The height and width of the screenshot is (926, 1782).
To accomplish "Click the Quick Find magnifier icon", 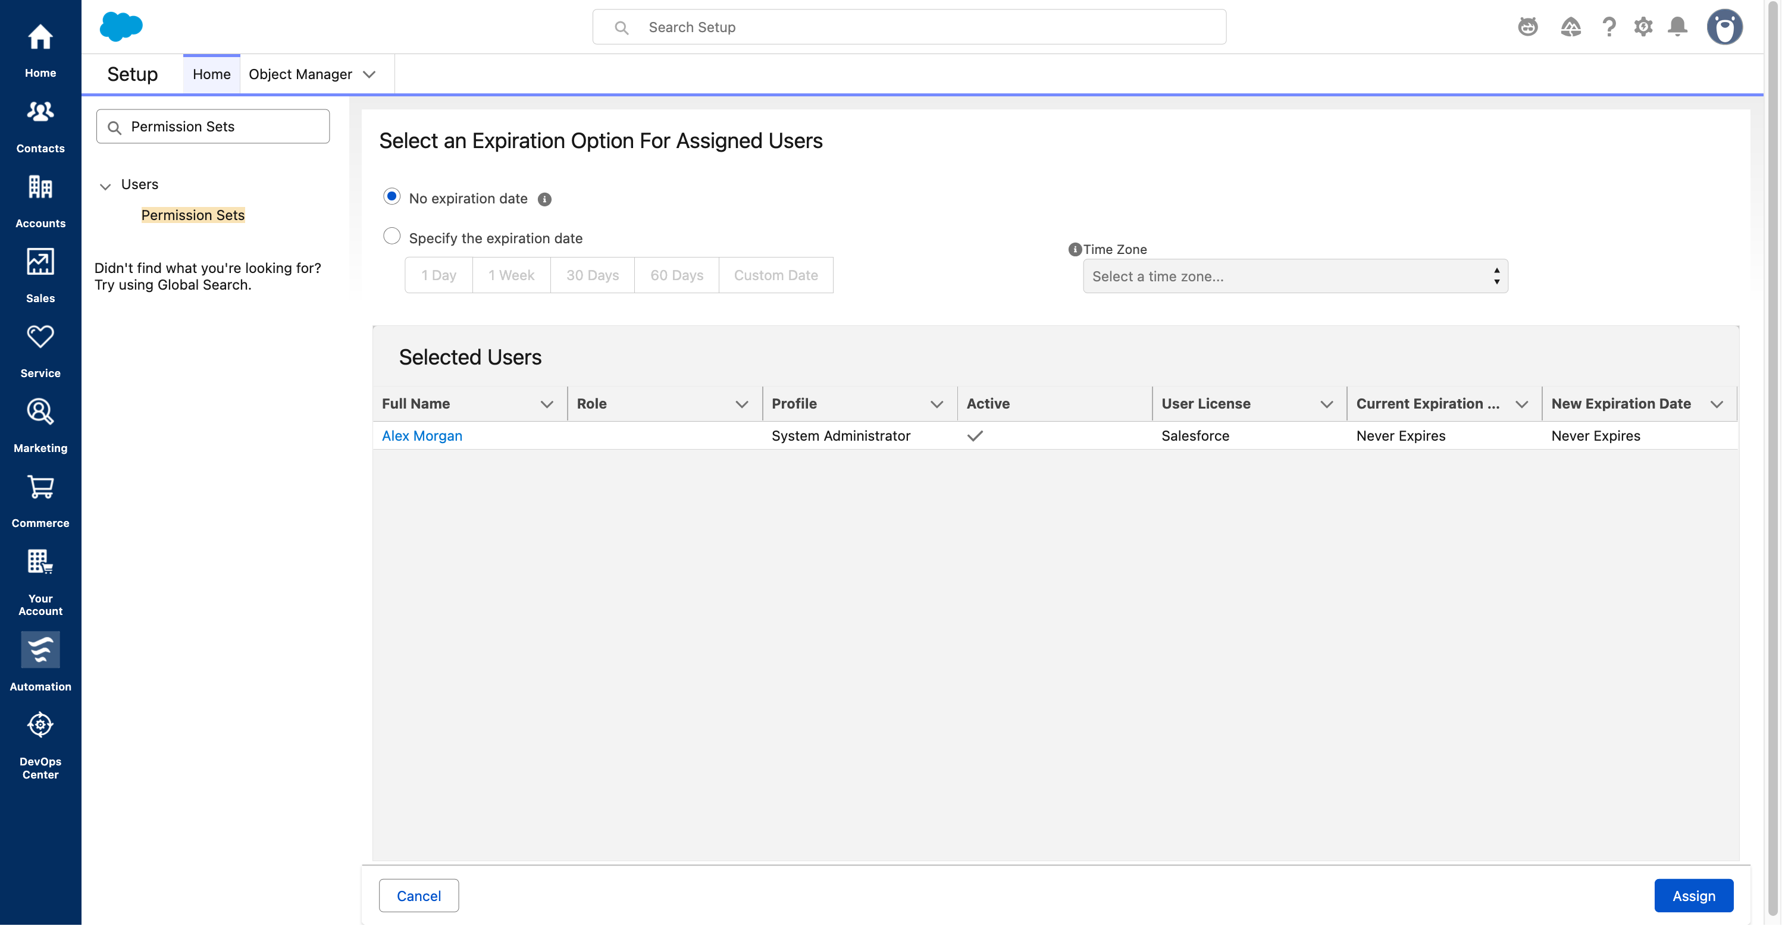I will pyautogui.click(x=115, y=127).
